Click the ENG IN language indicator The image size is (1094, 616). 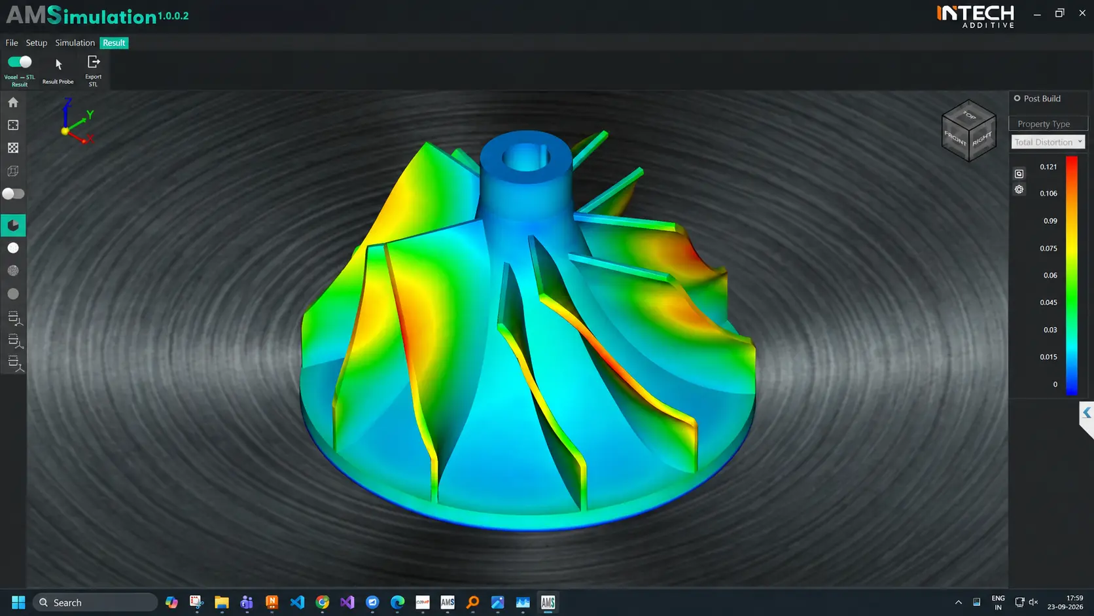(998, 602)
